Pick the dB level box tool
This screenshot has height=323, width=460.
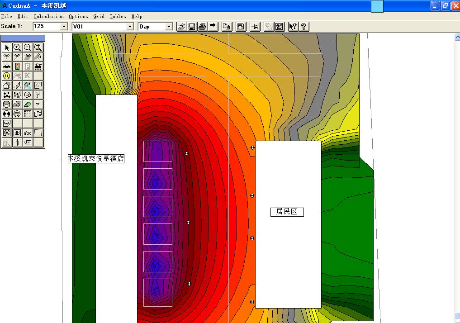[x=17, y=133]
